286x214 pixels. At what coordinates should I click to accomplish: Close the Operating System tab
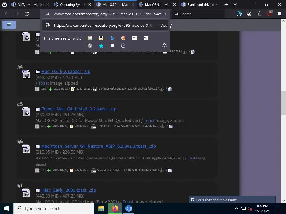click(90, 4)
